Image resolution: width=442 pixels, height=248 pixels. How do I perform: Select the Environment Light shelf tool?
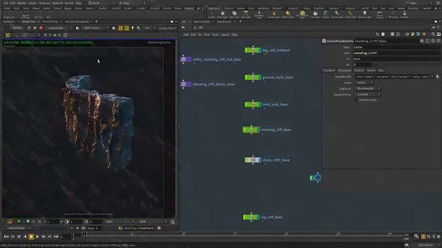(302, 14)
